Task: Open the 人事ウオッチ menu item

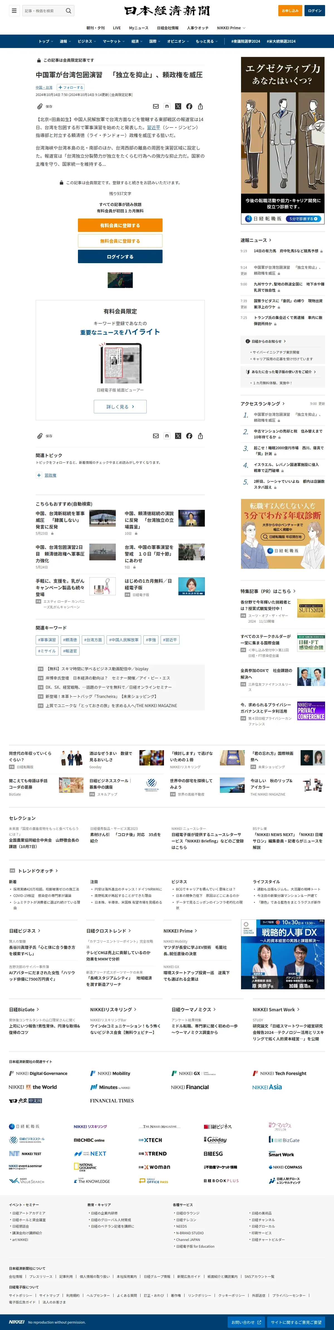Action: point(198,28)
